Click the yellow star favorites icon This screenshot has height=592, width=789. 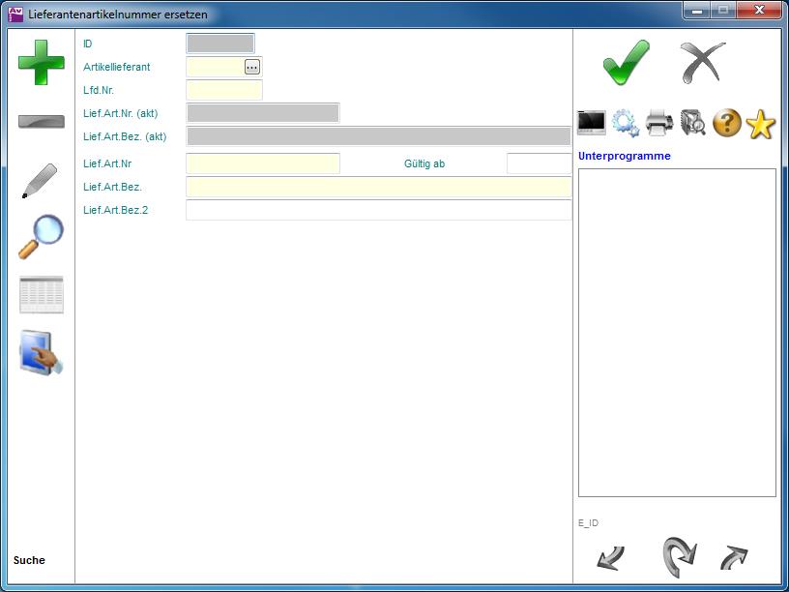761,124
